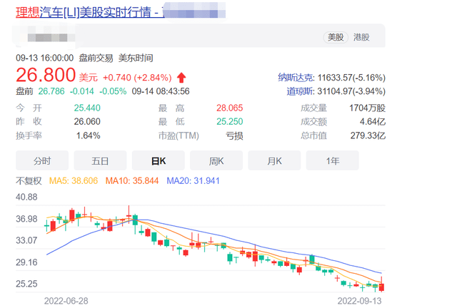Select the 美股 market toggle

pyautogui.click(x=336, y=37)
